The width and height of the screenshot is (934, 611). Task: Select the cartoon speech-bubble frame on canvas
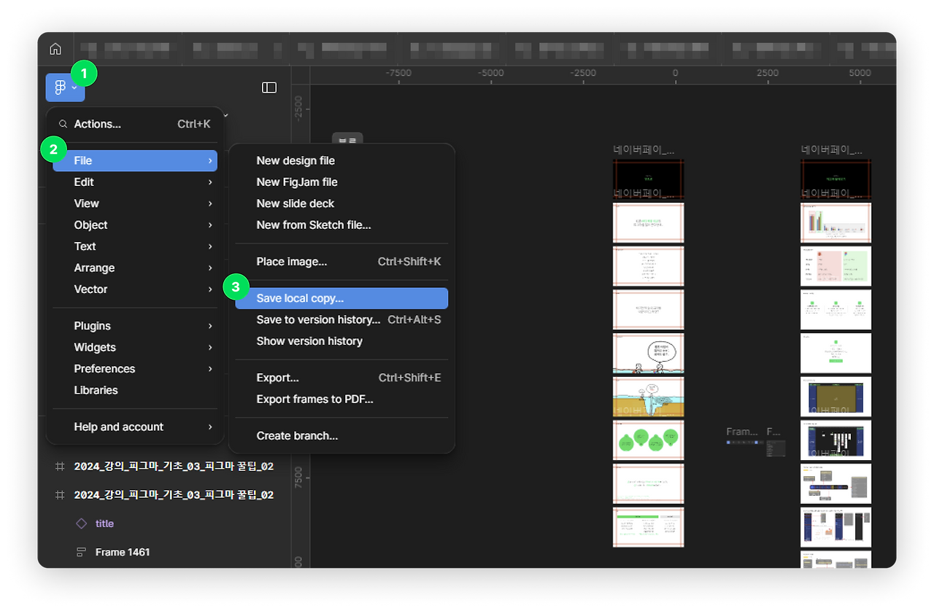pos(648,353)
